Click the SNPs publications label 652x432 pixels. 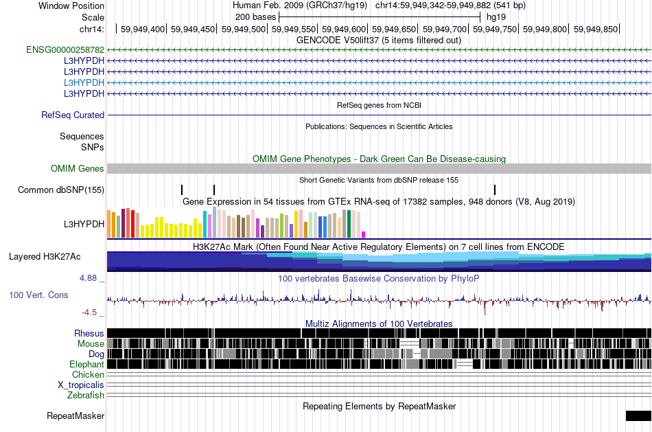click(93, 148)
